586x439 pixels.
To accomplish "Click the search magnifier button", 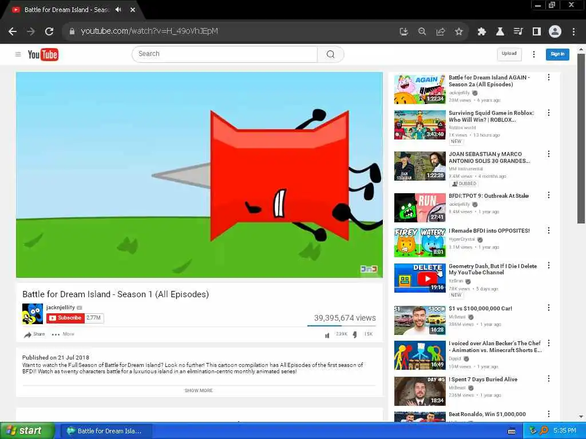I will pos(330,54).
